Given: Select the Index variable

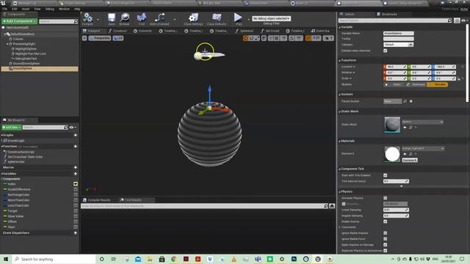Looking at the screenshot, I should pyautogui.click(x=12, y=184).
